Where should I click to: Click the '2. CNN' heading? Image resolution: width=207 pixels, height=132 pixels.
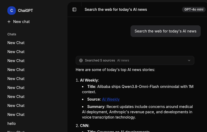click(x=83, y=126)
